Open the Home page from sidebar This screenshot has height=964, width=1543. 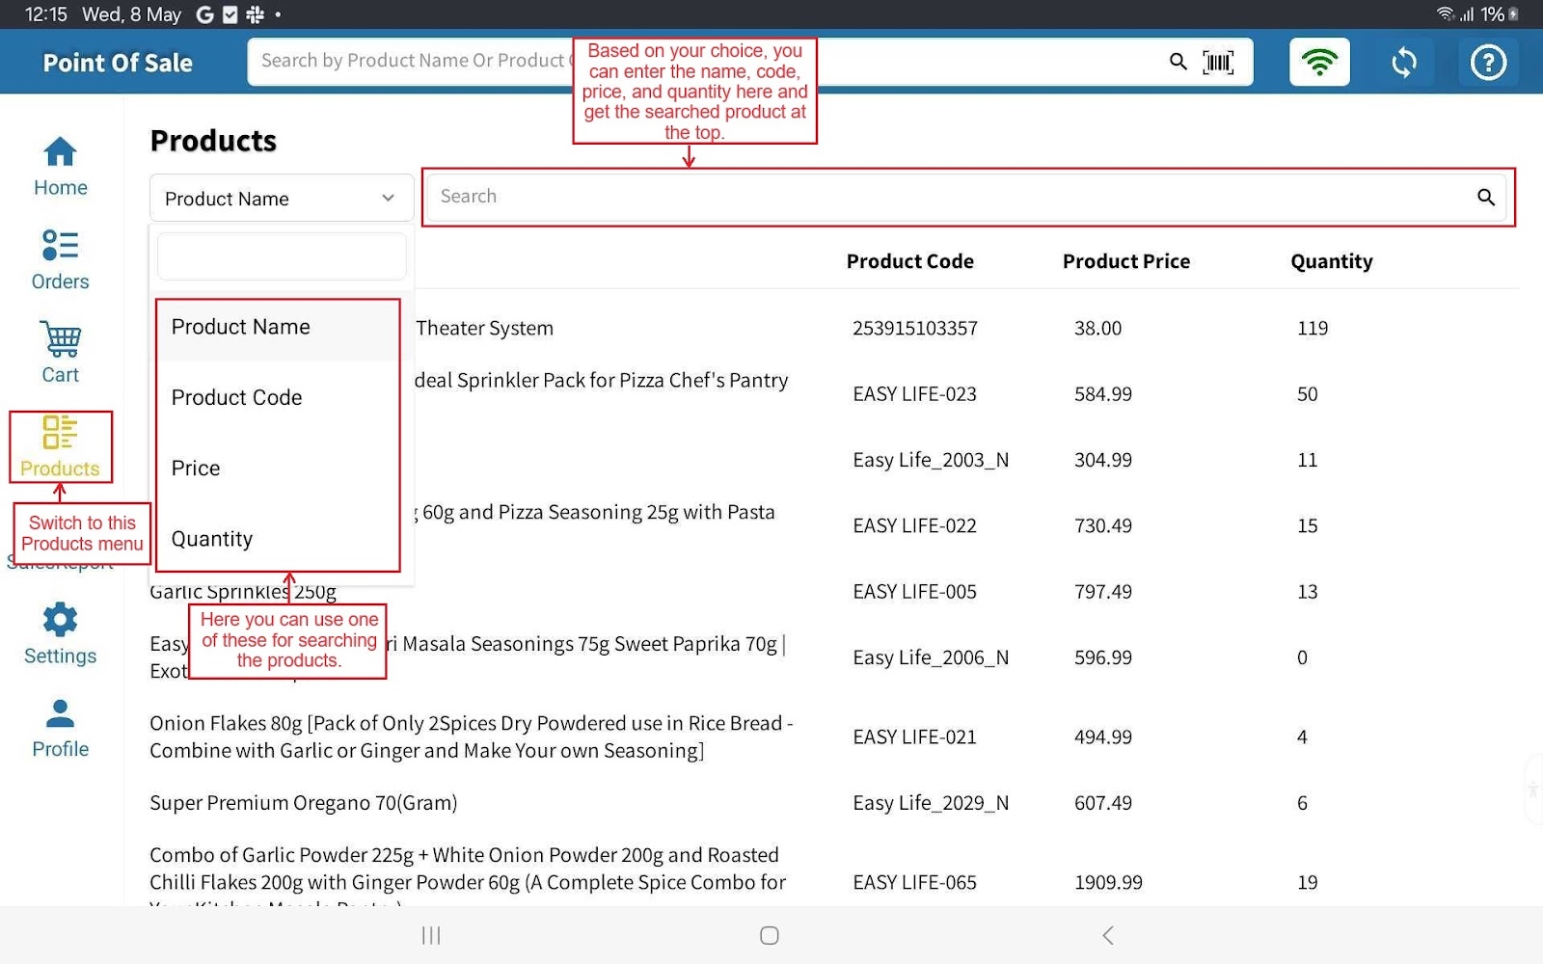(x=60, y=166)
